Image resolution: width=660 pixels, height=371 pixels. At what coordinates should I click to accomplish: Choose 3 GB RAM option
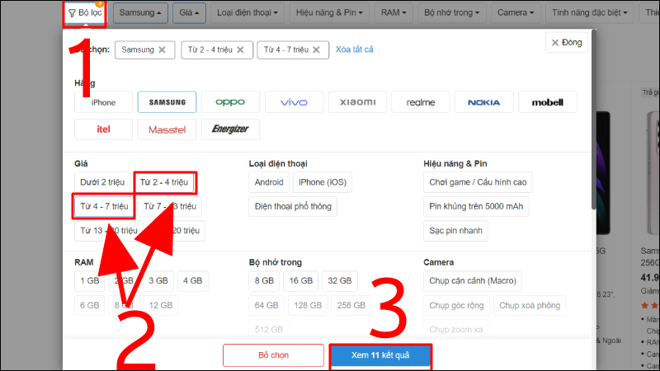158,281
